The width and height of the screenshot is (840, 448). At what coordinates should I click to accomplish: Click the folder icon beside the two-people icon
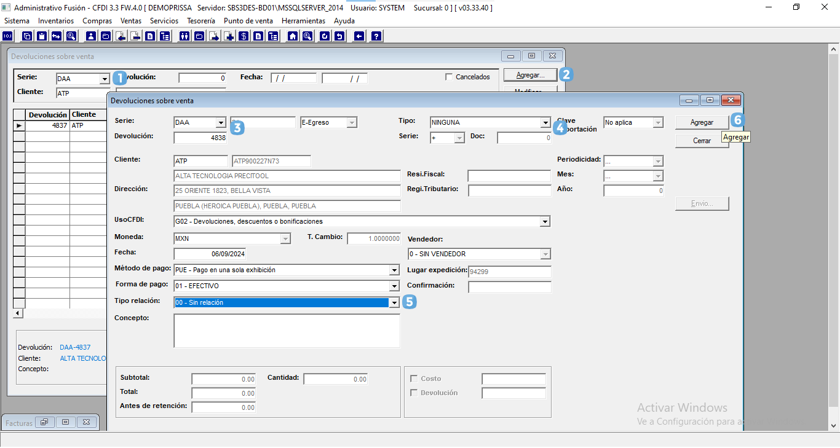point(199,36)
